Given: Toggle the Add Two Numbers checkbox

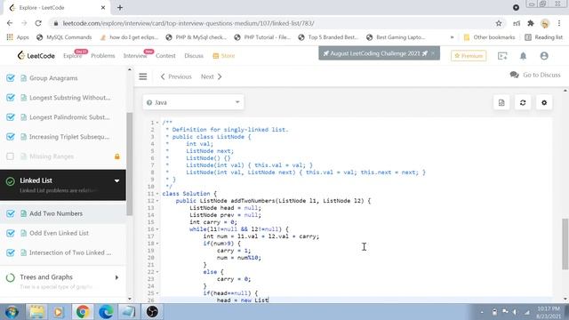Looking at the screenshot, I should pyautogui.click(x=11, y=213).
